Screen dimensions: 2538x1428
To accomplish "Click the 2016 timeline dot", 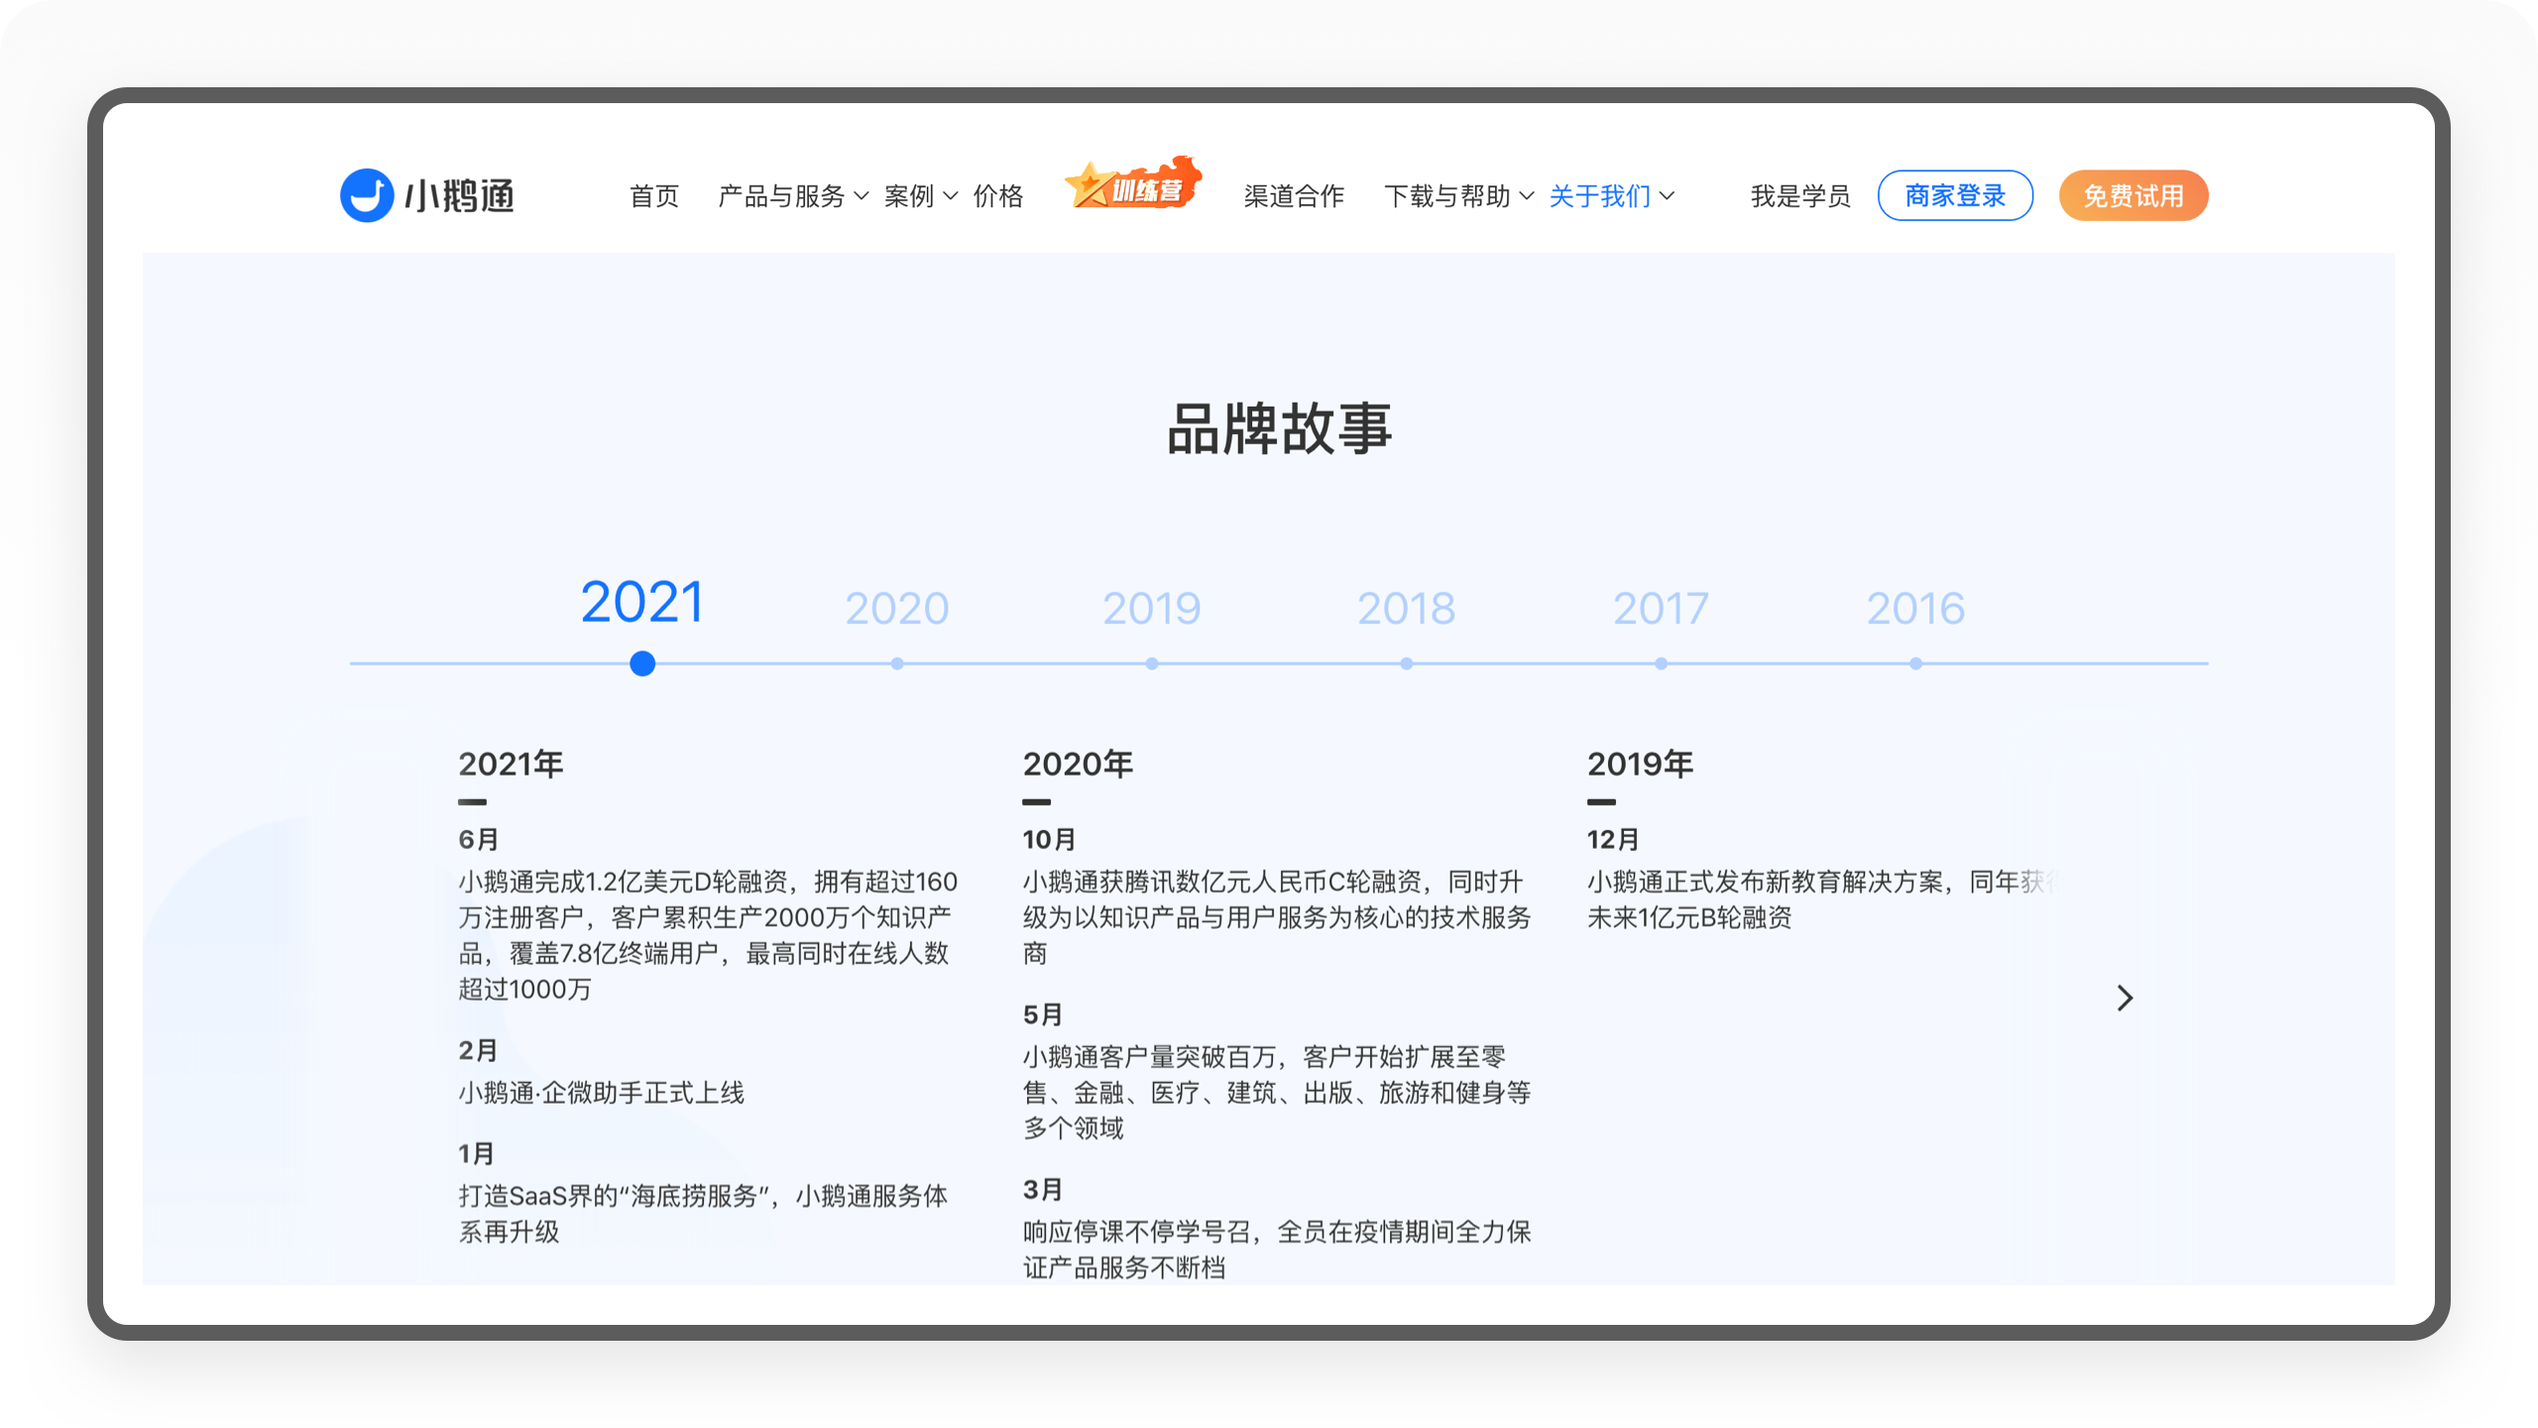I will (1915, 663).
